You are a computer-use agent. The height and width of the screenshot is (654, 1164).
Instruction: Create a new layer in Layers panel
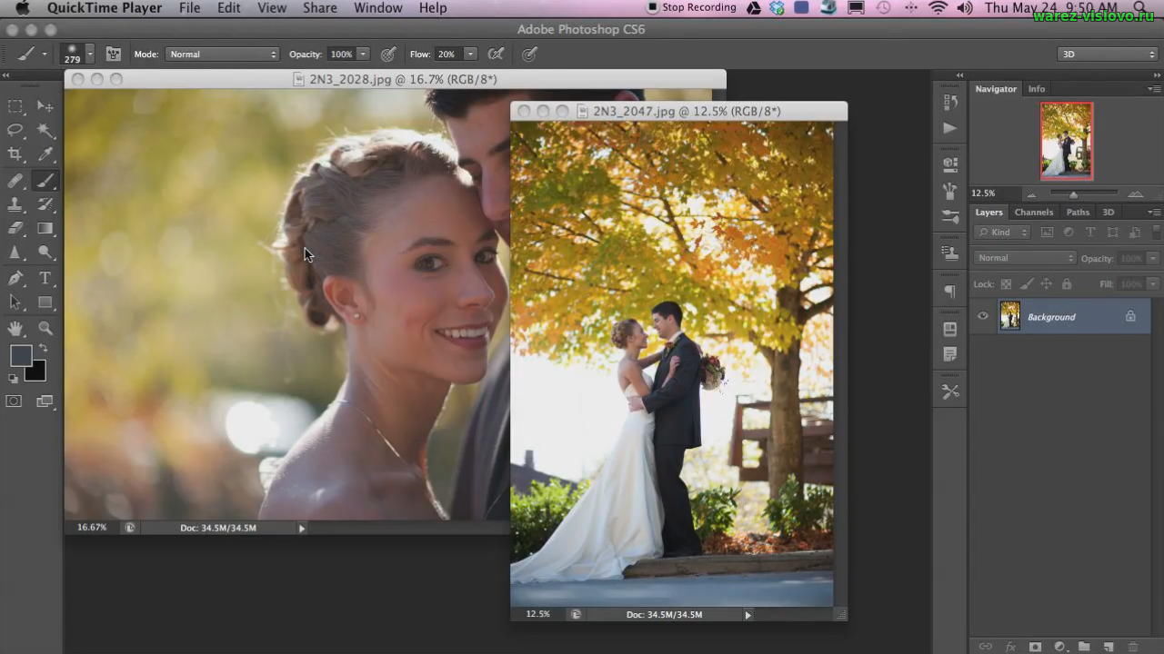point(1109,647)
